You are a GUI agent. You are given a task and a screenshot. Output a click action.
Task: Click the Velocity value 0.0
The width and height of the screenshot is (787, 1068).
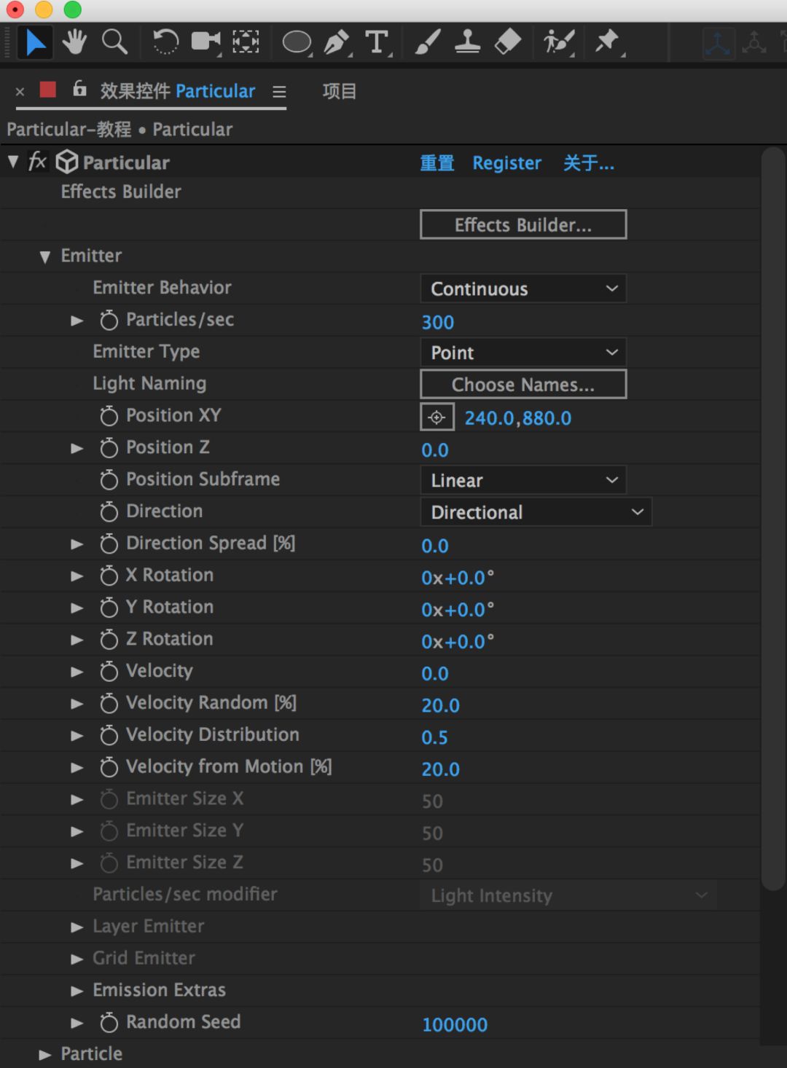[x=435, y=674]
